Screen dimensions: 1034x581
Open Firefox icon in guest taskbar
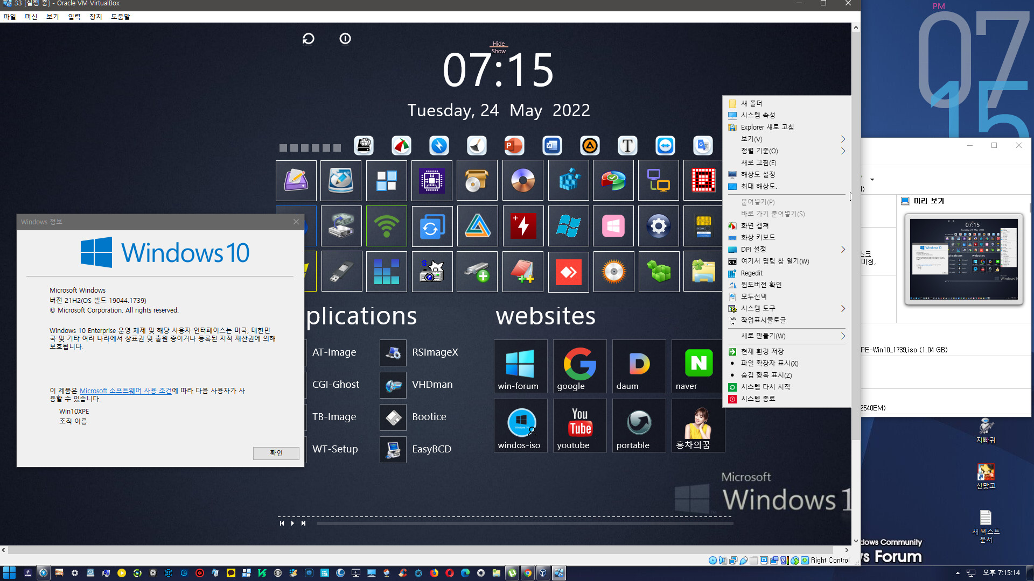point(434,573)
